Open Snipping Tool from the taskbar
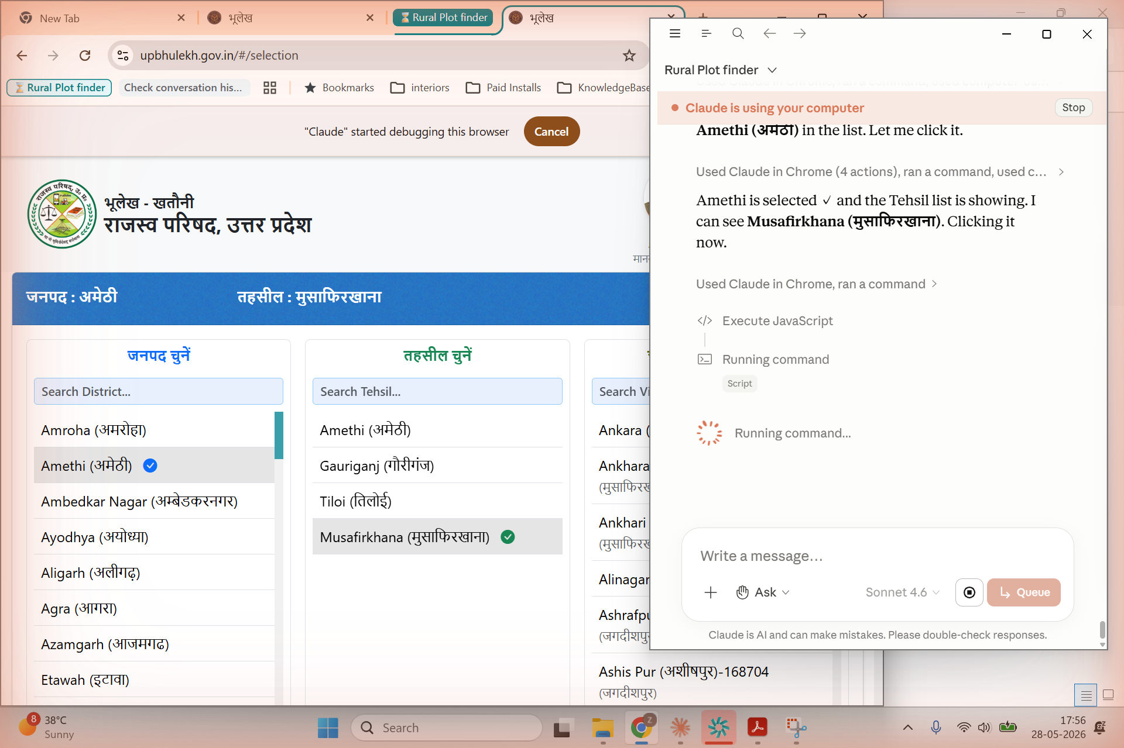Image resolution: width=1124 pixels, height=748 pixels. click(796, 728)
